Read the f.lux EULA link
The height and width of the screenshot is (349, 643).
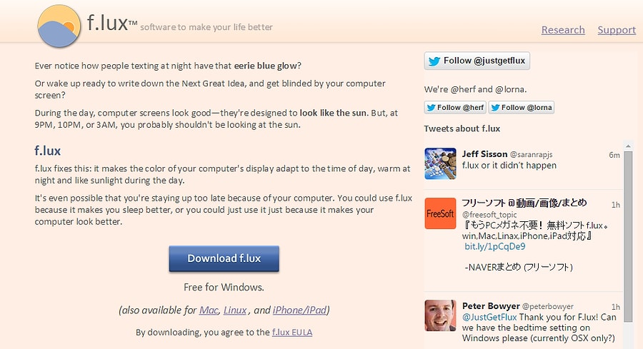pyautogui.click(x=292, y=332)
